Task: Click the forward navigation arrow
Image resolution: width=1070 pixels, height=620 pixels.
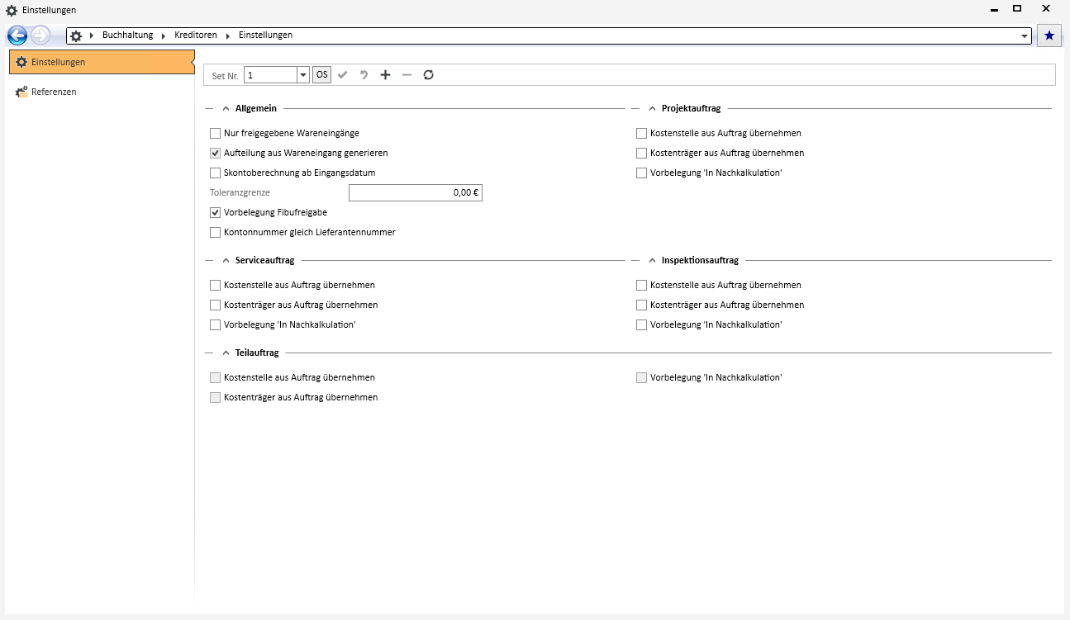Action: (40, 35)
